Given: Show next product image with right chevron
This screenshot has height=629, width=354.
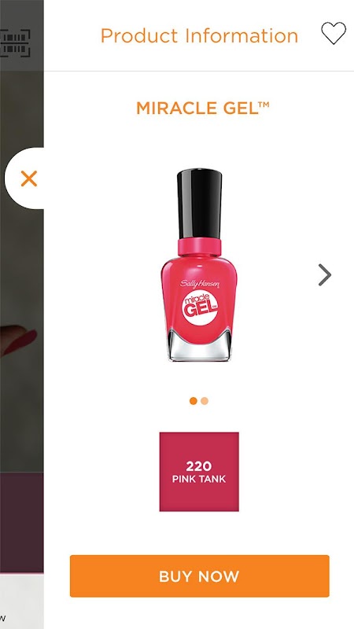Looking at the screenshot, I should pos(325,274).
